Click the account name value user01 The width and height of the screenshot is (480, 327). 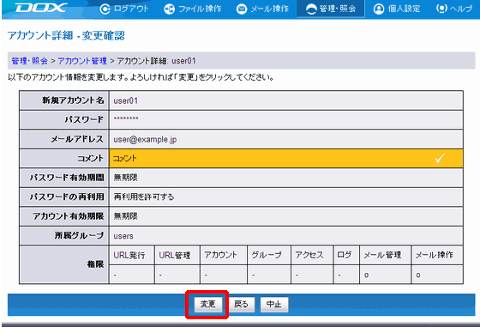click(126, 100)
